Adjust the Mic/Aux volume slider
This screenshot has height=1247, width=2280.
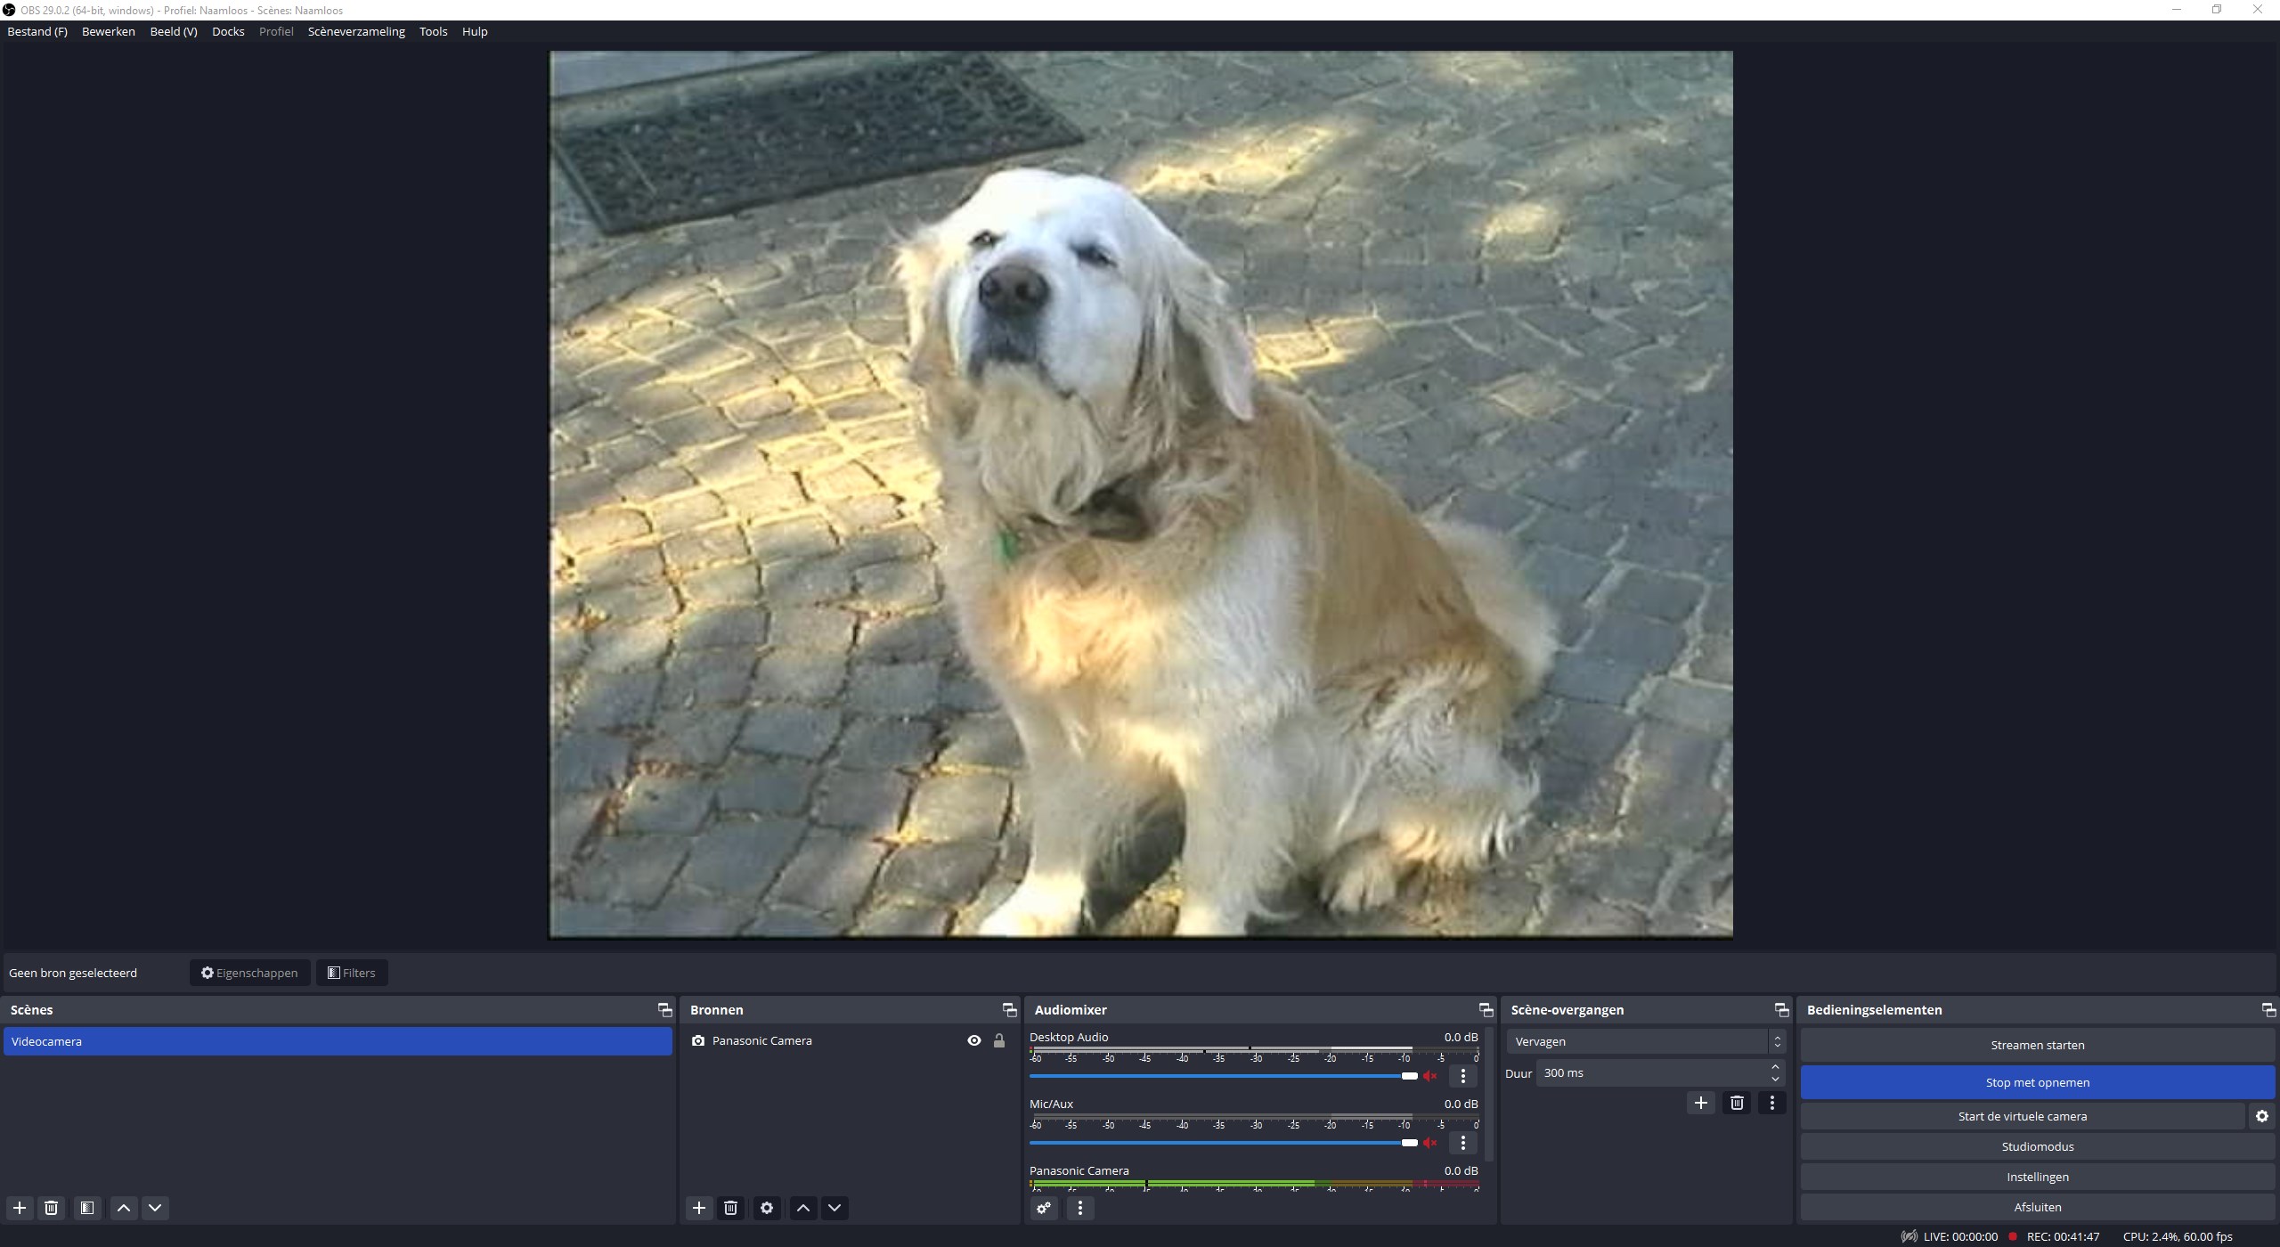point(1409,1143)
